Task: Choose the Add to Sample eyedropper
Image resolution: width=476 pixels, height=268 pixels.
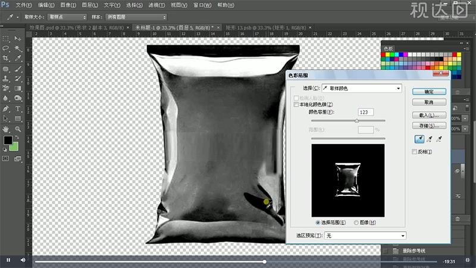Action: coord(429,139)
